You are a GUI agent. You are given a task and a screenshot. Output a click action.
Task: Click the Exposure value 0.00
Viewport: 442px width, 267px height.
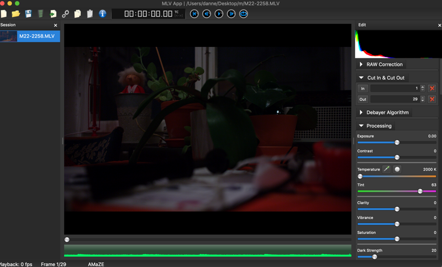click(x=432, y=136)
